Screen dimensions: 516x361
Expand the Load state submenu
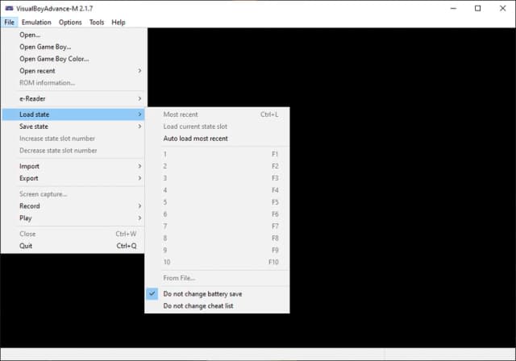pyautogui.click(x=73, y=114)
